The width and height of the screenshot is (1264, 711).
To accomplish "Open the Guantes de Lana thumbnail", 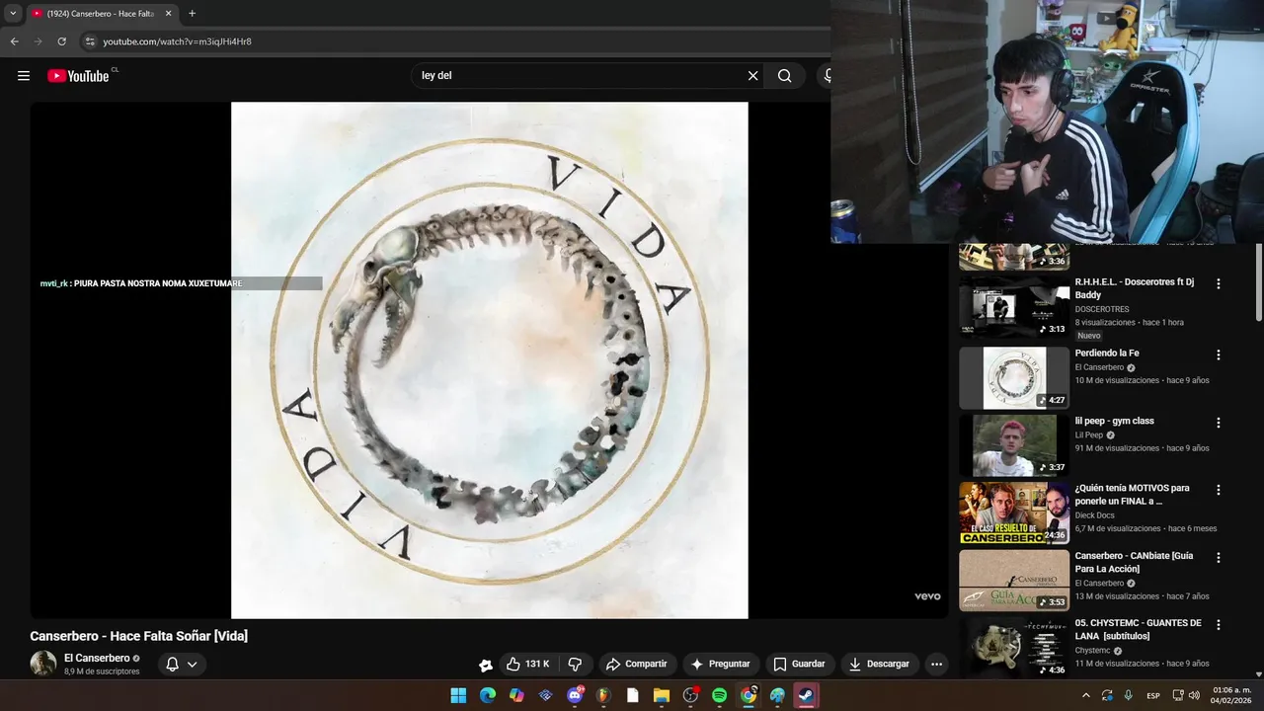I will pos(1014,647).
